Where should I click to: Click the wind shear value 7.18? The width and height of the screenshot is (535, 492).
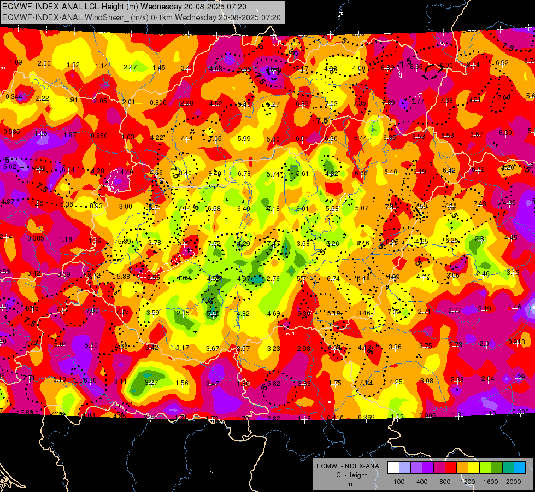[273, 209]
